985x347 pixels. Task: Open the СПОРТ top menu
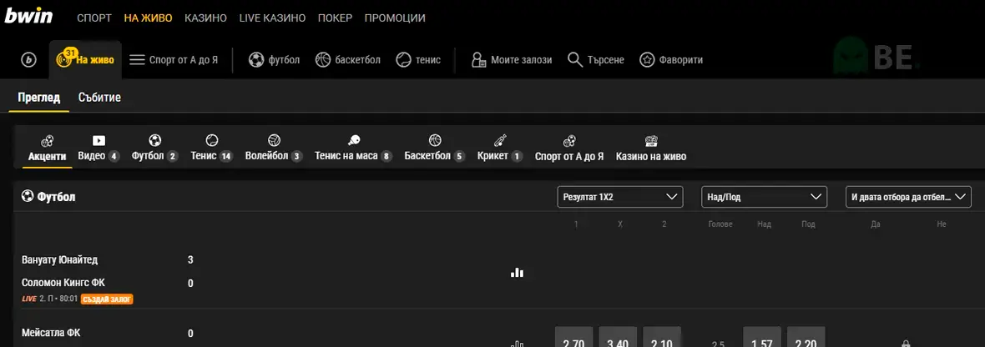tap(94, 18)
